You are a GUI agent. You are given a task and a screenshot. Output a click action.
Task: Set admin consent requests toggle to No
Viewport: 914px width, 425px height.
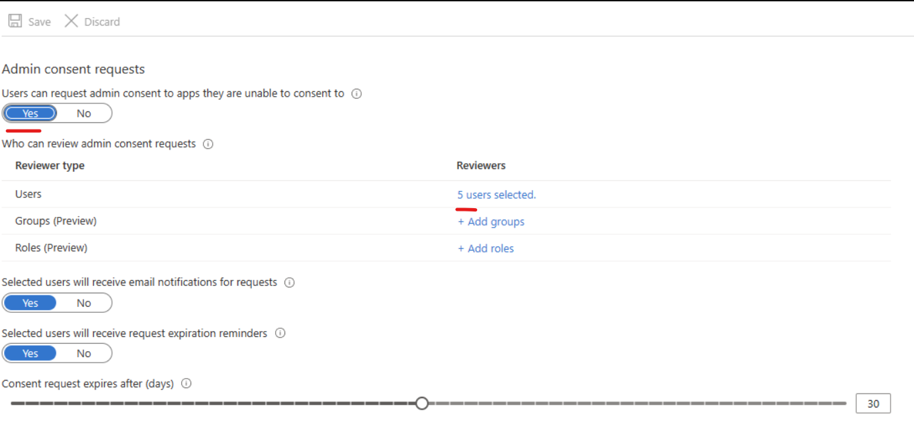click(84, 113)
